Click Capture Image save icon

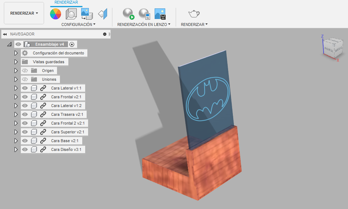coord(160,14)
